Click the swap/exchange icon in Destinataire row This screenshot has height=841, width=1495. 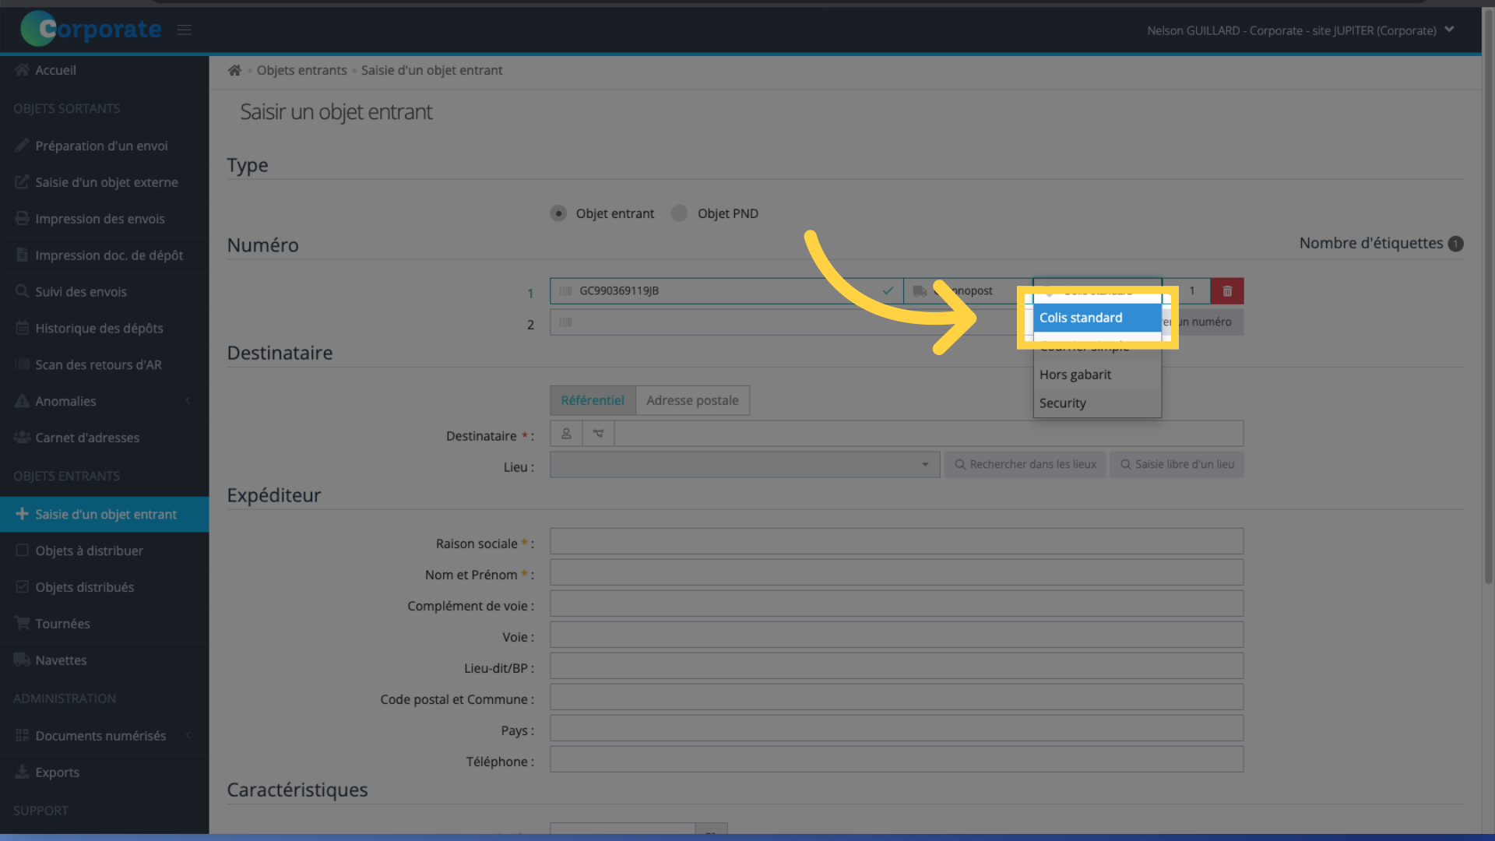click(x=599, y=432)
